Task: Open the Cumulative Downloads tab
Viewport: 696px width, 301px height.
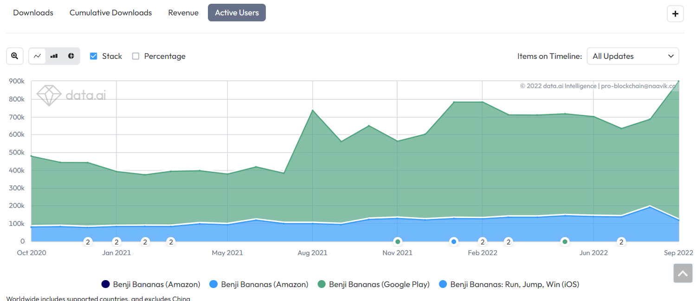Action: pos(110,13)
